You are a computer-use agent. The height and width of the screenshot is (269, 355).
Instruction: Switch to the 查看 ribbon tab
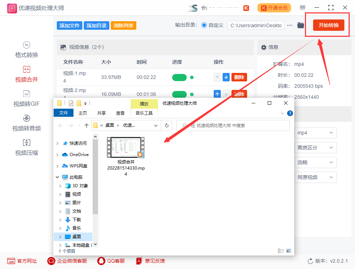[x=120, y=113]
